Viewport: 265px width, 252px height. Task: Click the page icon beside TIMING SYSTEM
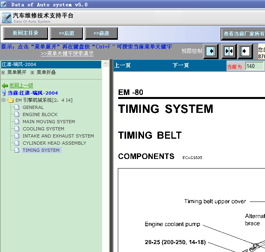coord(17,150)
